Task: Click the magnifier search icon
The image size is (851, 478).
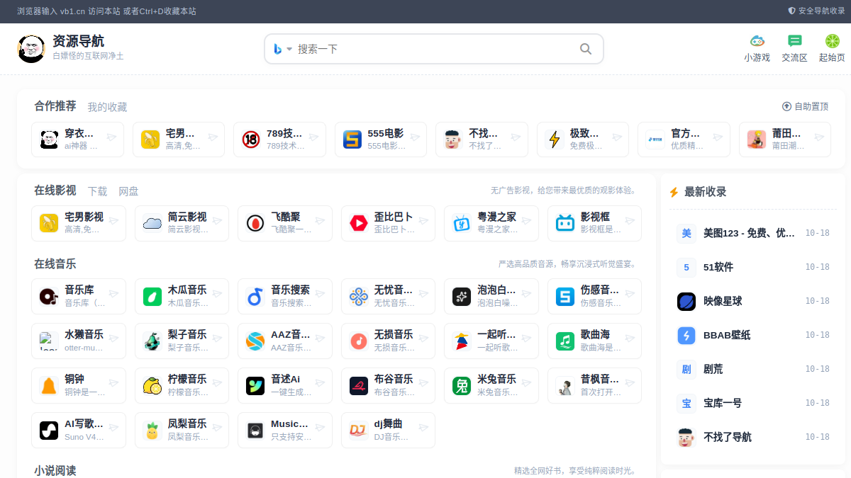Action: (586, 49)
